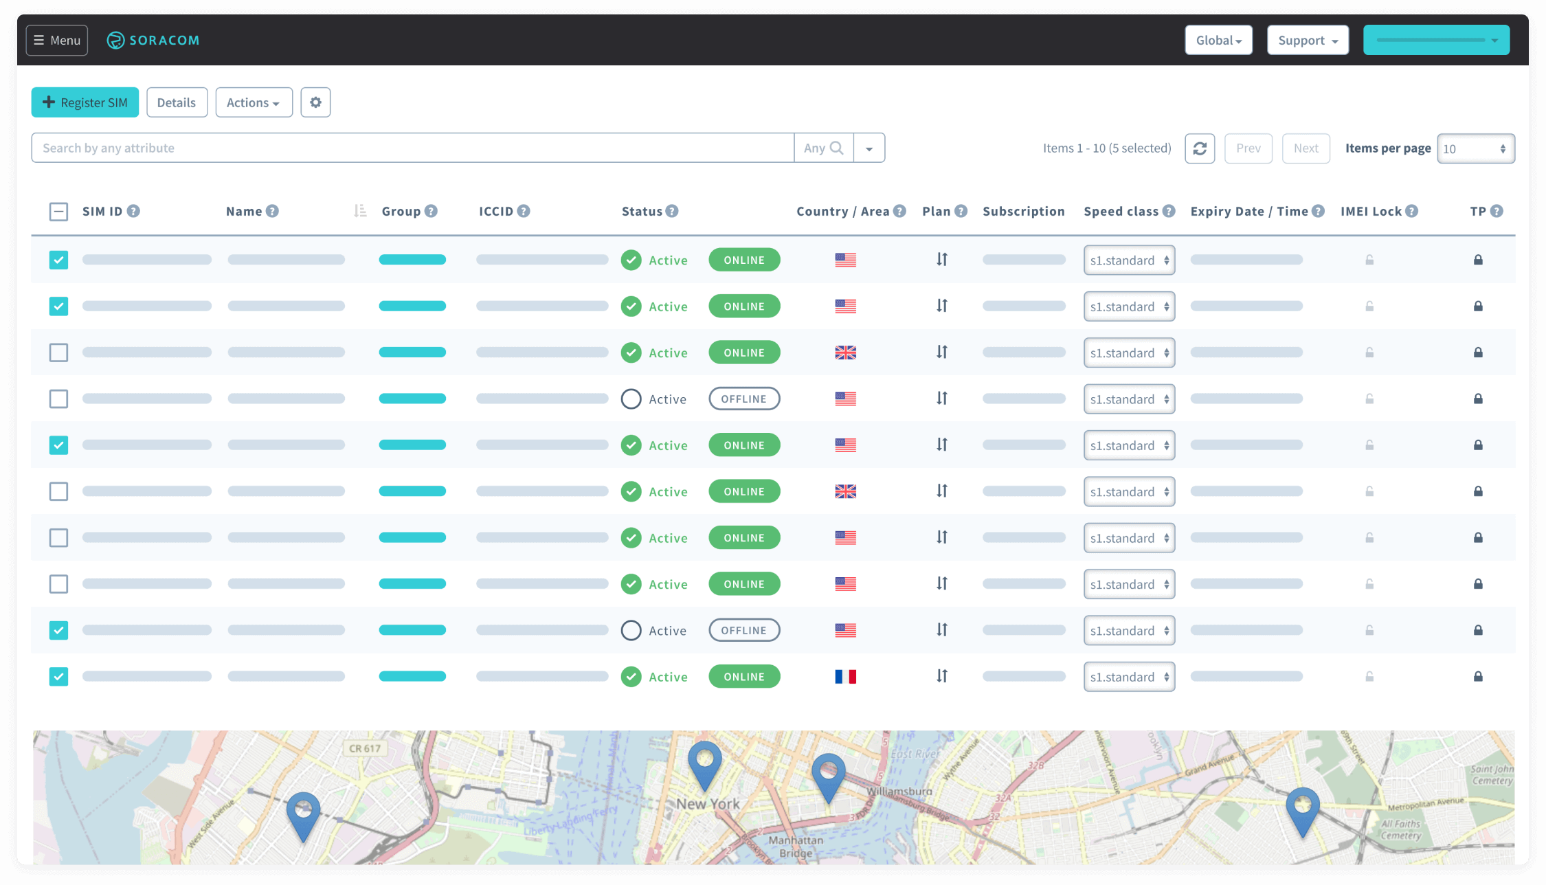Click the Plan transfer arrows icon on first row
The width and height of the screenshot is (1546, 885).
[x=941, y=260]
